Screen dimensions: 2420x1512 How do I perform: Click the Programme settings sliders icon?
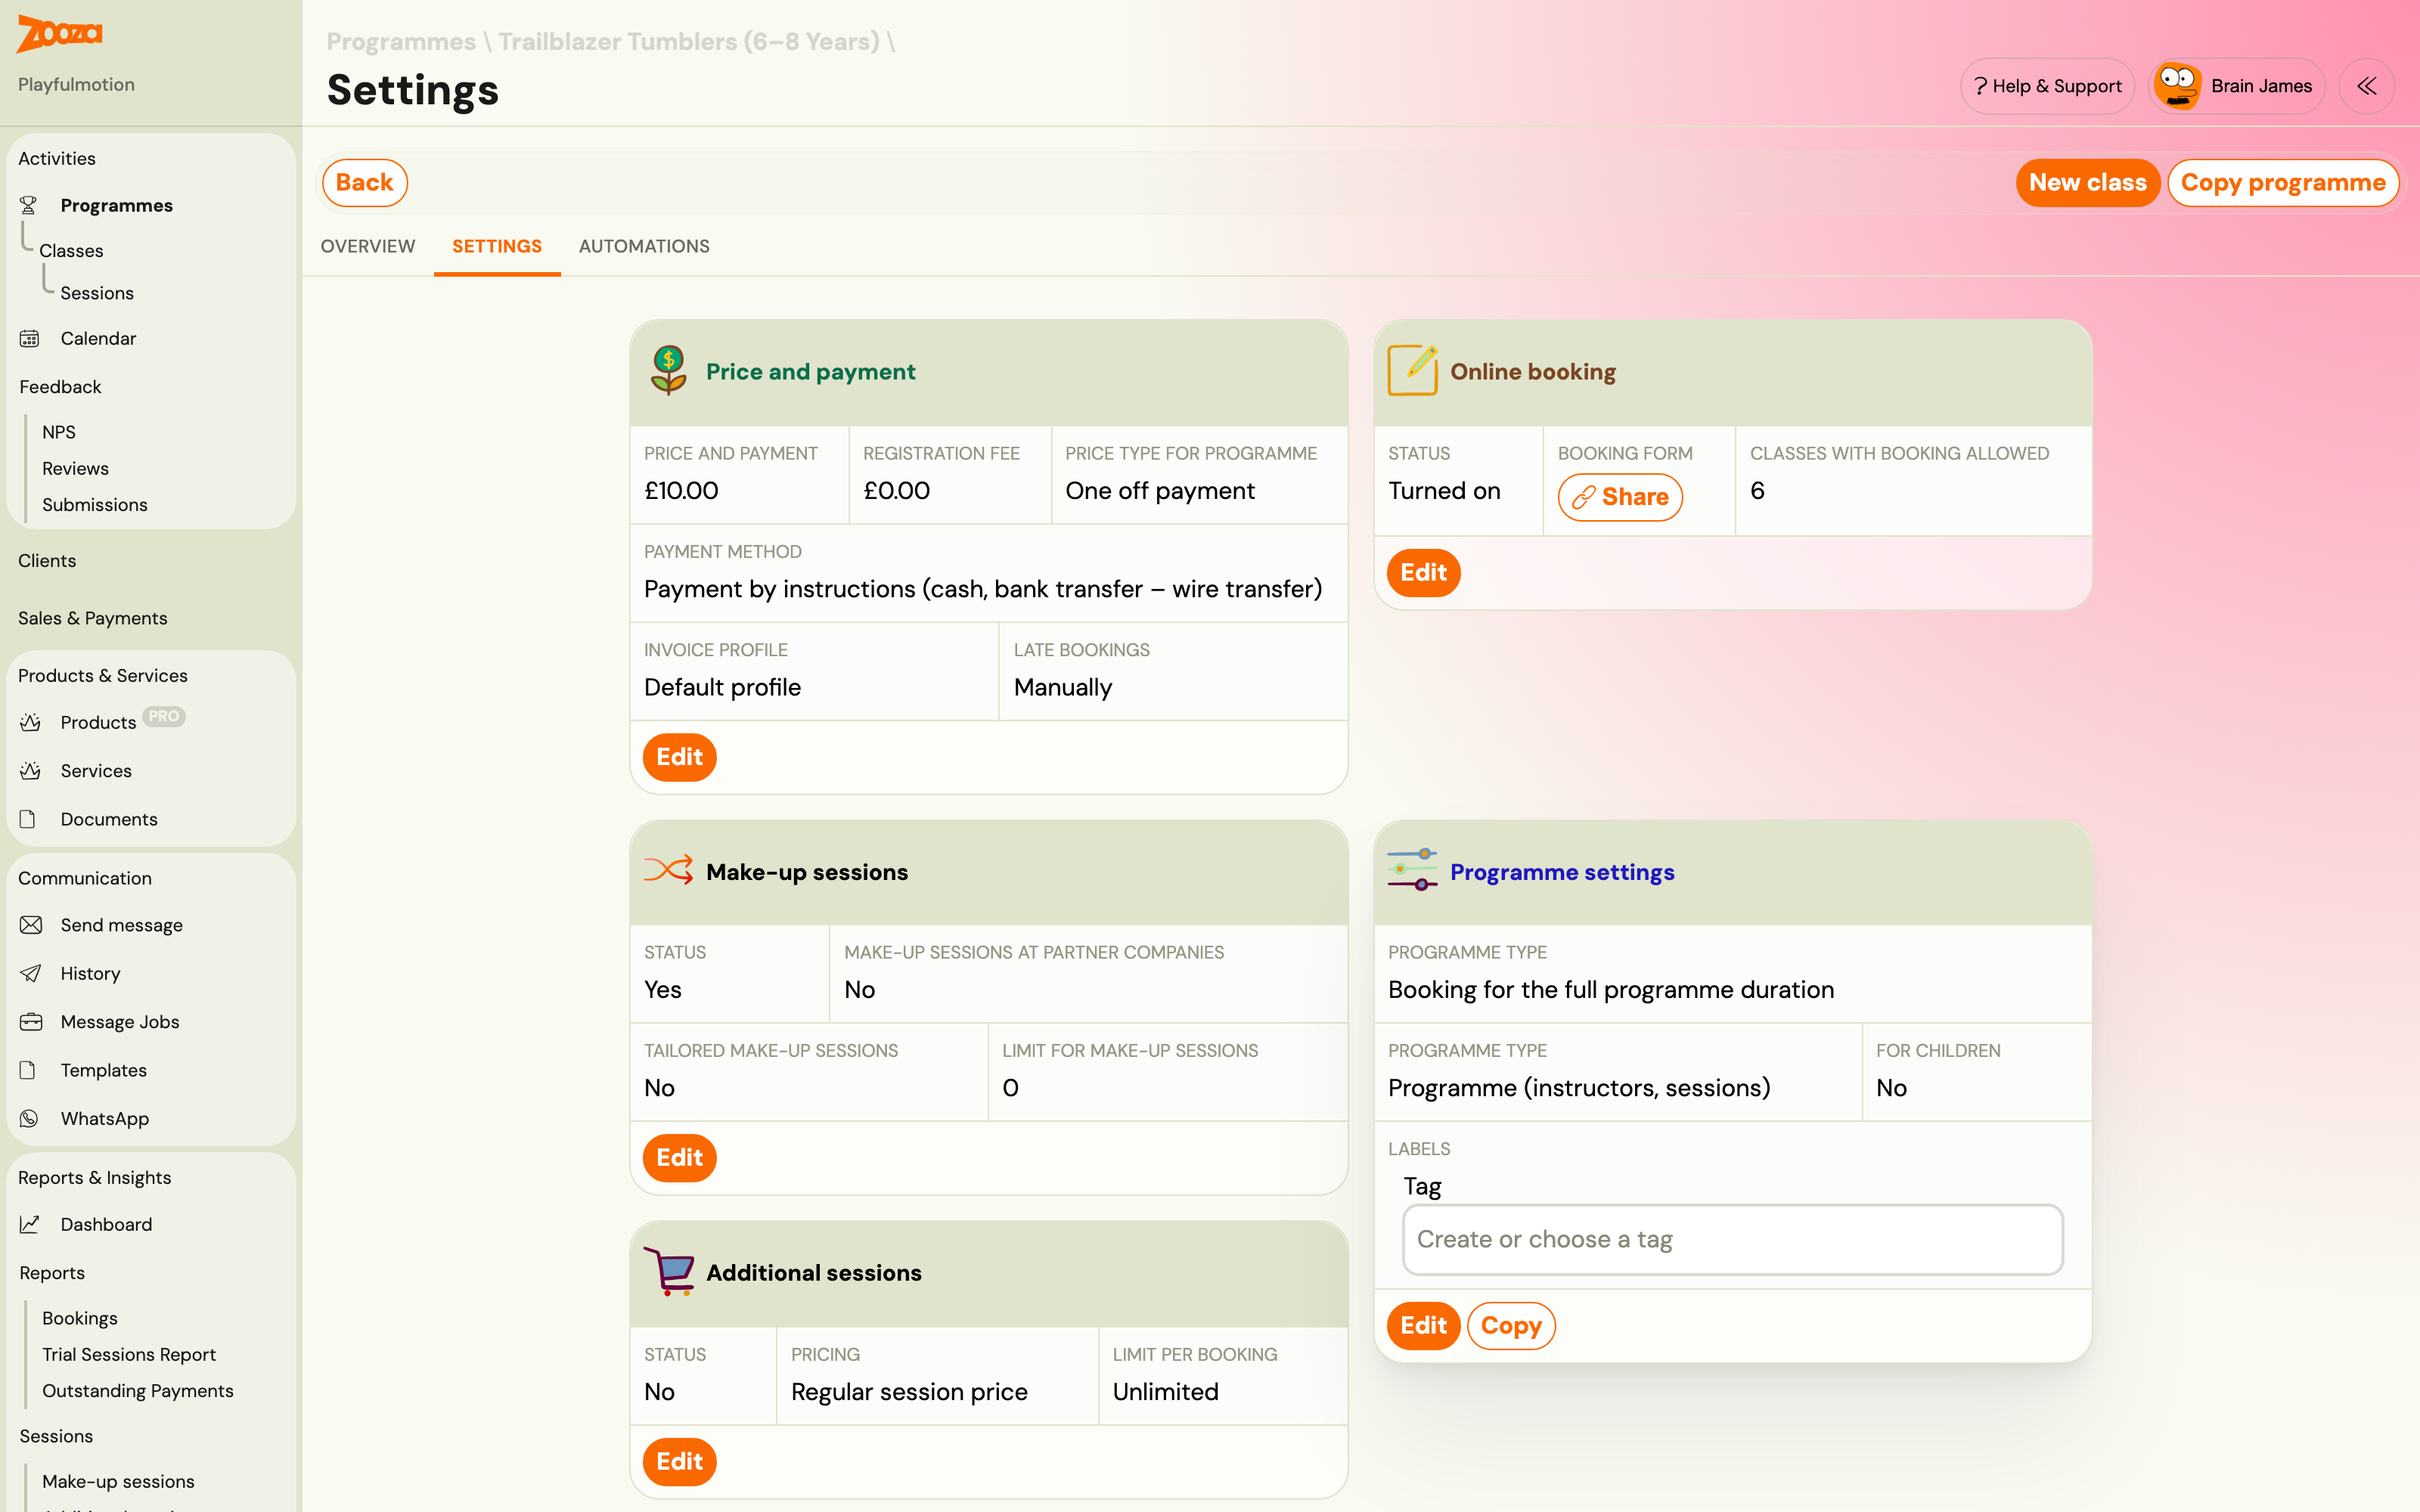(1412, 870)
